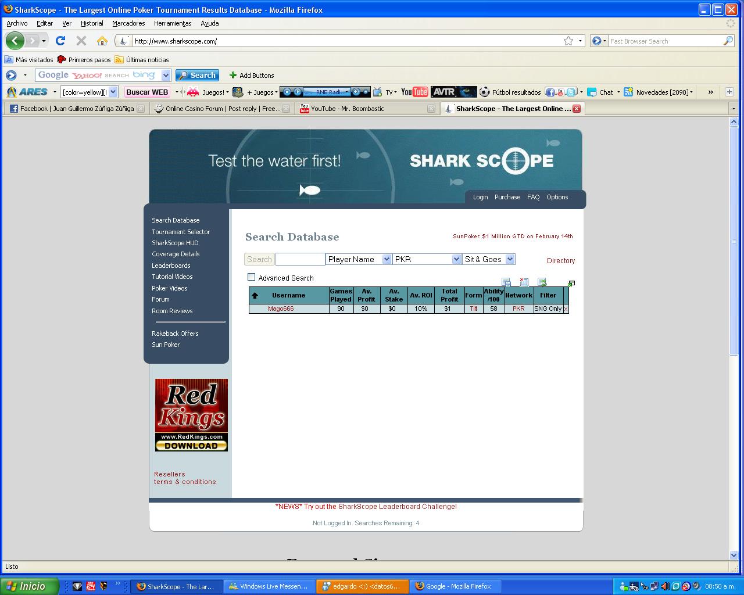Click the Login link
744x595 pixels.
coord(480,197)
